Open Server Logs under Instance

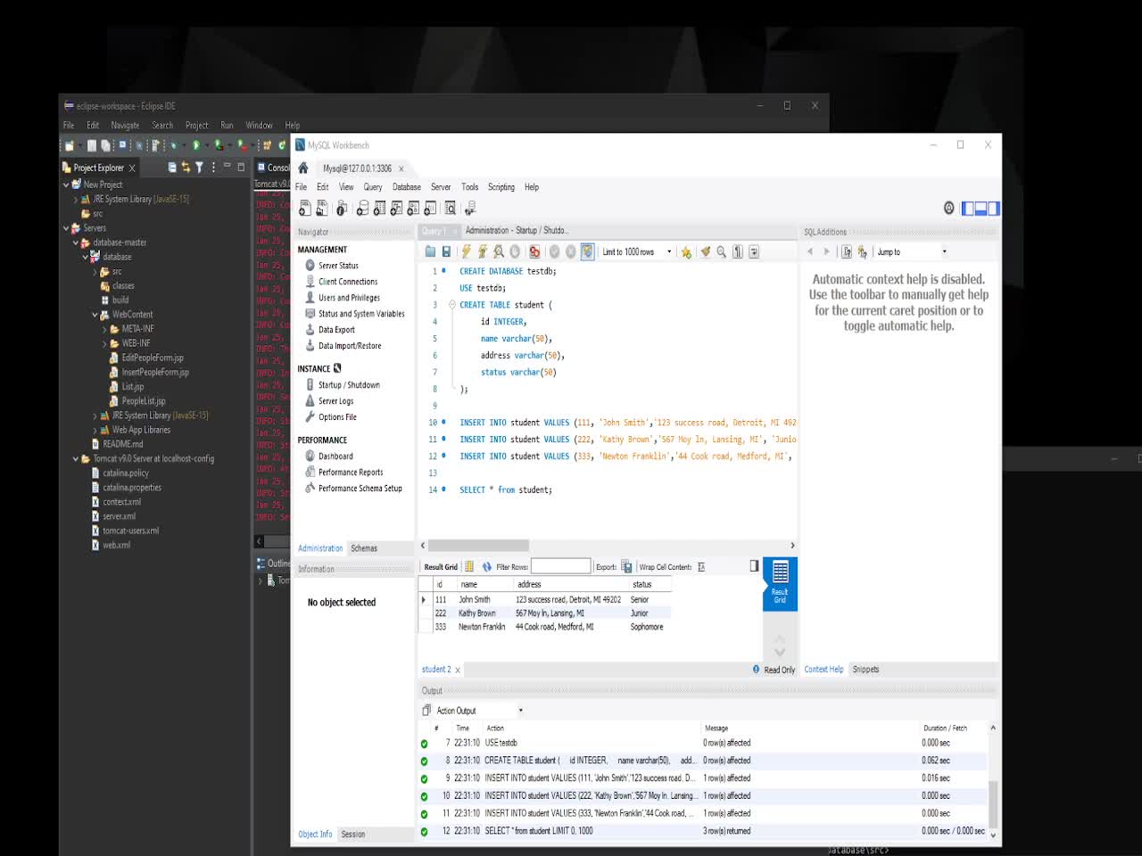click(x=335, y=401)
